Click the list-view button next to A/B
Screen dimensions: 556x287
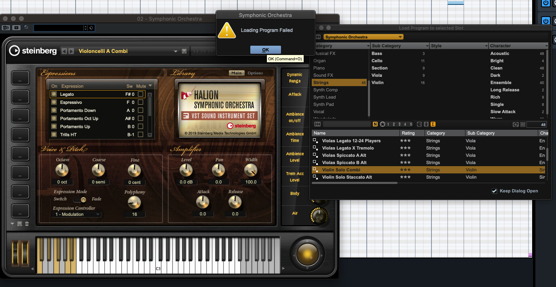tap(16, 27)
